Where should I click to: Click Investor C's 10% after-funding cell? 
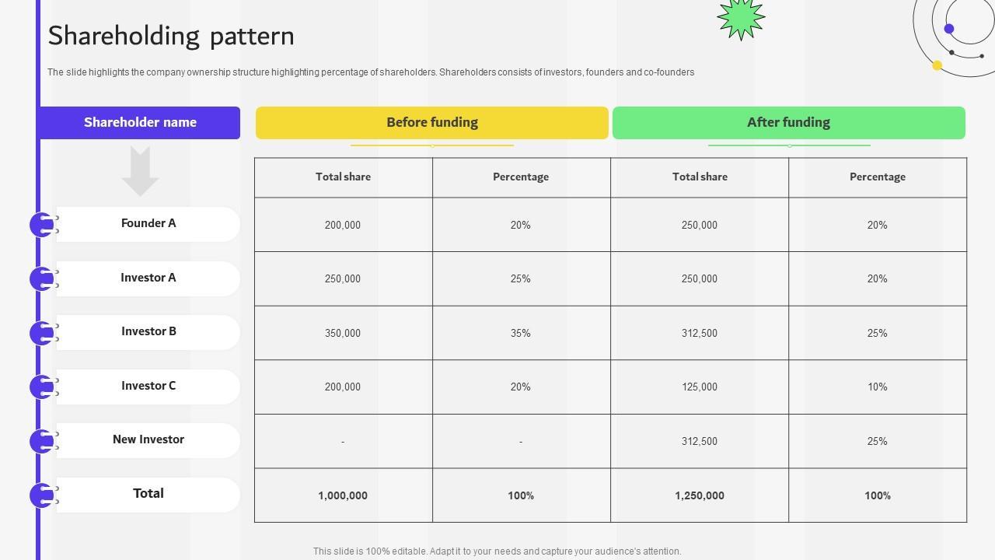pos(877,387)
